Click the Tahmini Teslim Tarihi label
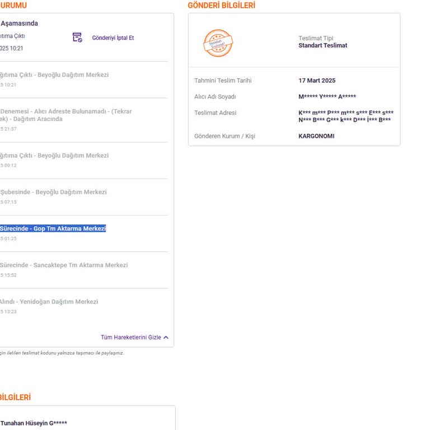The image size is (430, 430). [x=223, y=81]
